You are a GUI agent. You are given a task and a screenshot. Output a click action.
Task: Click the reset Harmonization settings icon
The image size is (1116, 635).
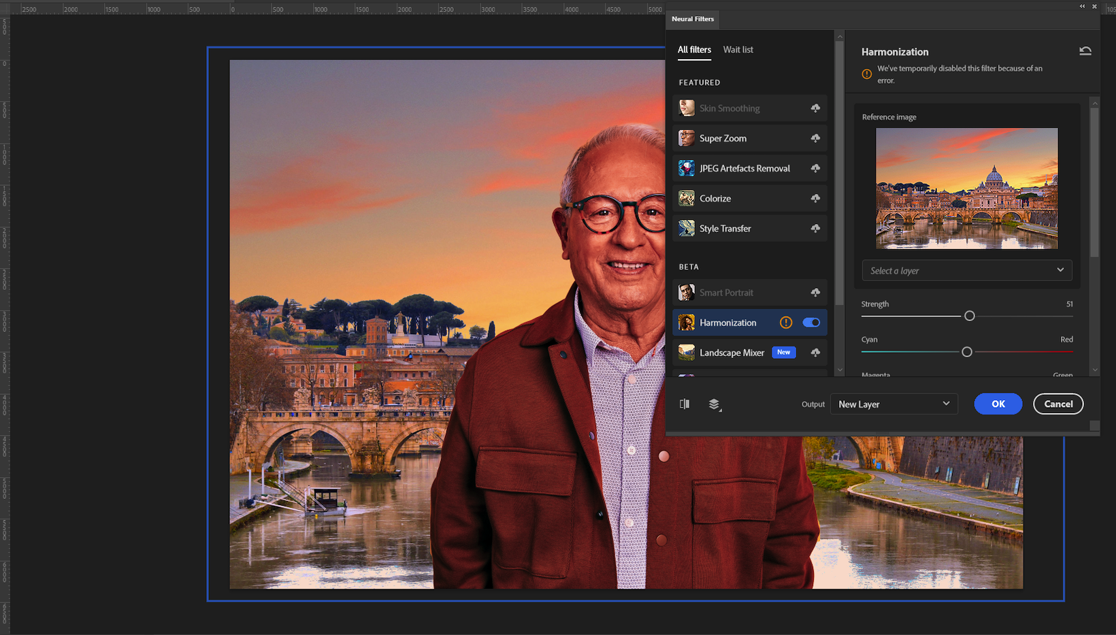(1085, 50)
